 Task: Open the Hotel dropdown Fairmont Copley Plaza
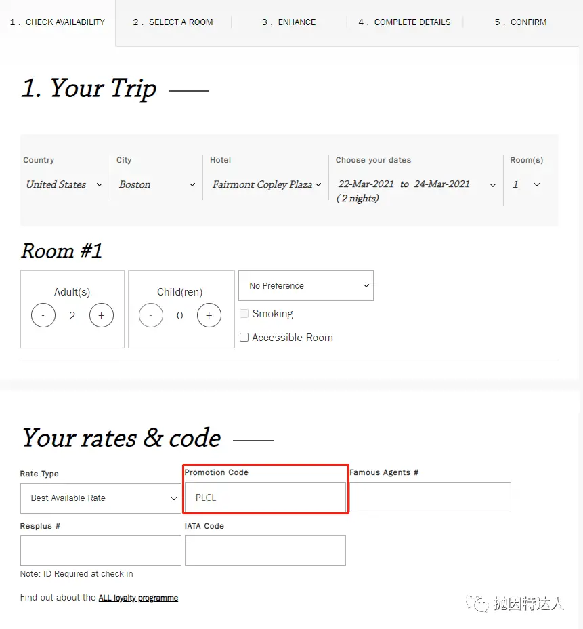[266, 184]
